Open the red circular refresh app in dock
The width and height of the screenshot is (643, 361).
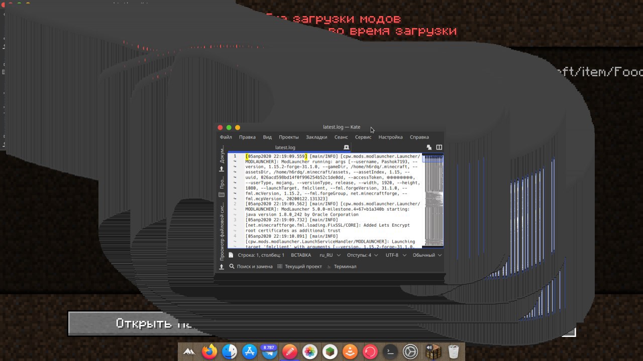coord(370,352)
